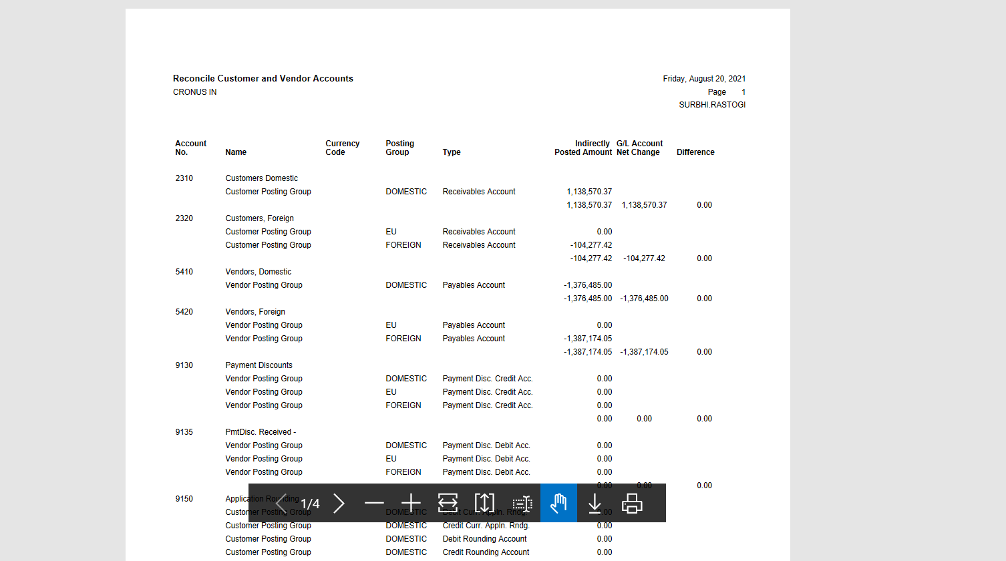Click the Difference column header

[x=695, y=152]
